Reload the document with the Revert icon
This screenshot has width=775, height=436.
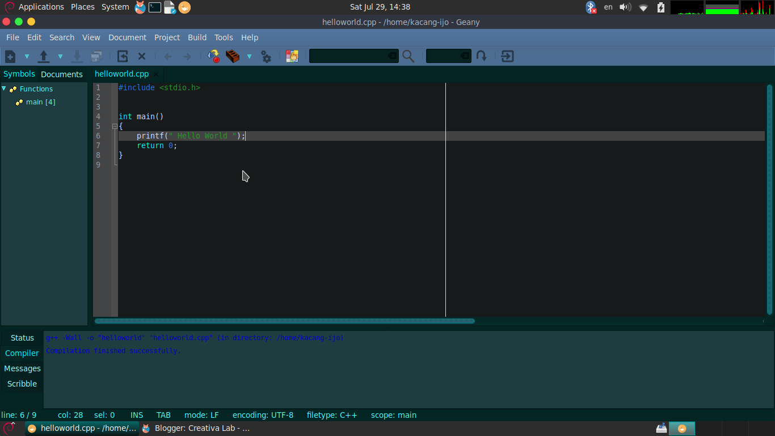tap(122, 56)
